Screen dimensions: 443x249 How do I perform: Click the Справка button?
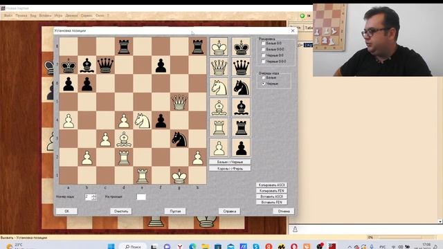click(x=229, y=211)
